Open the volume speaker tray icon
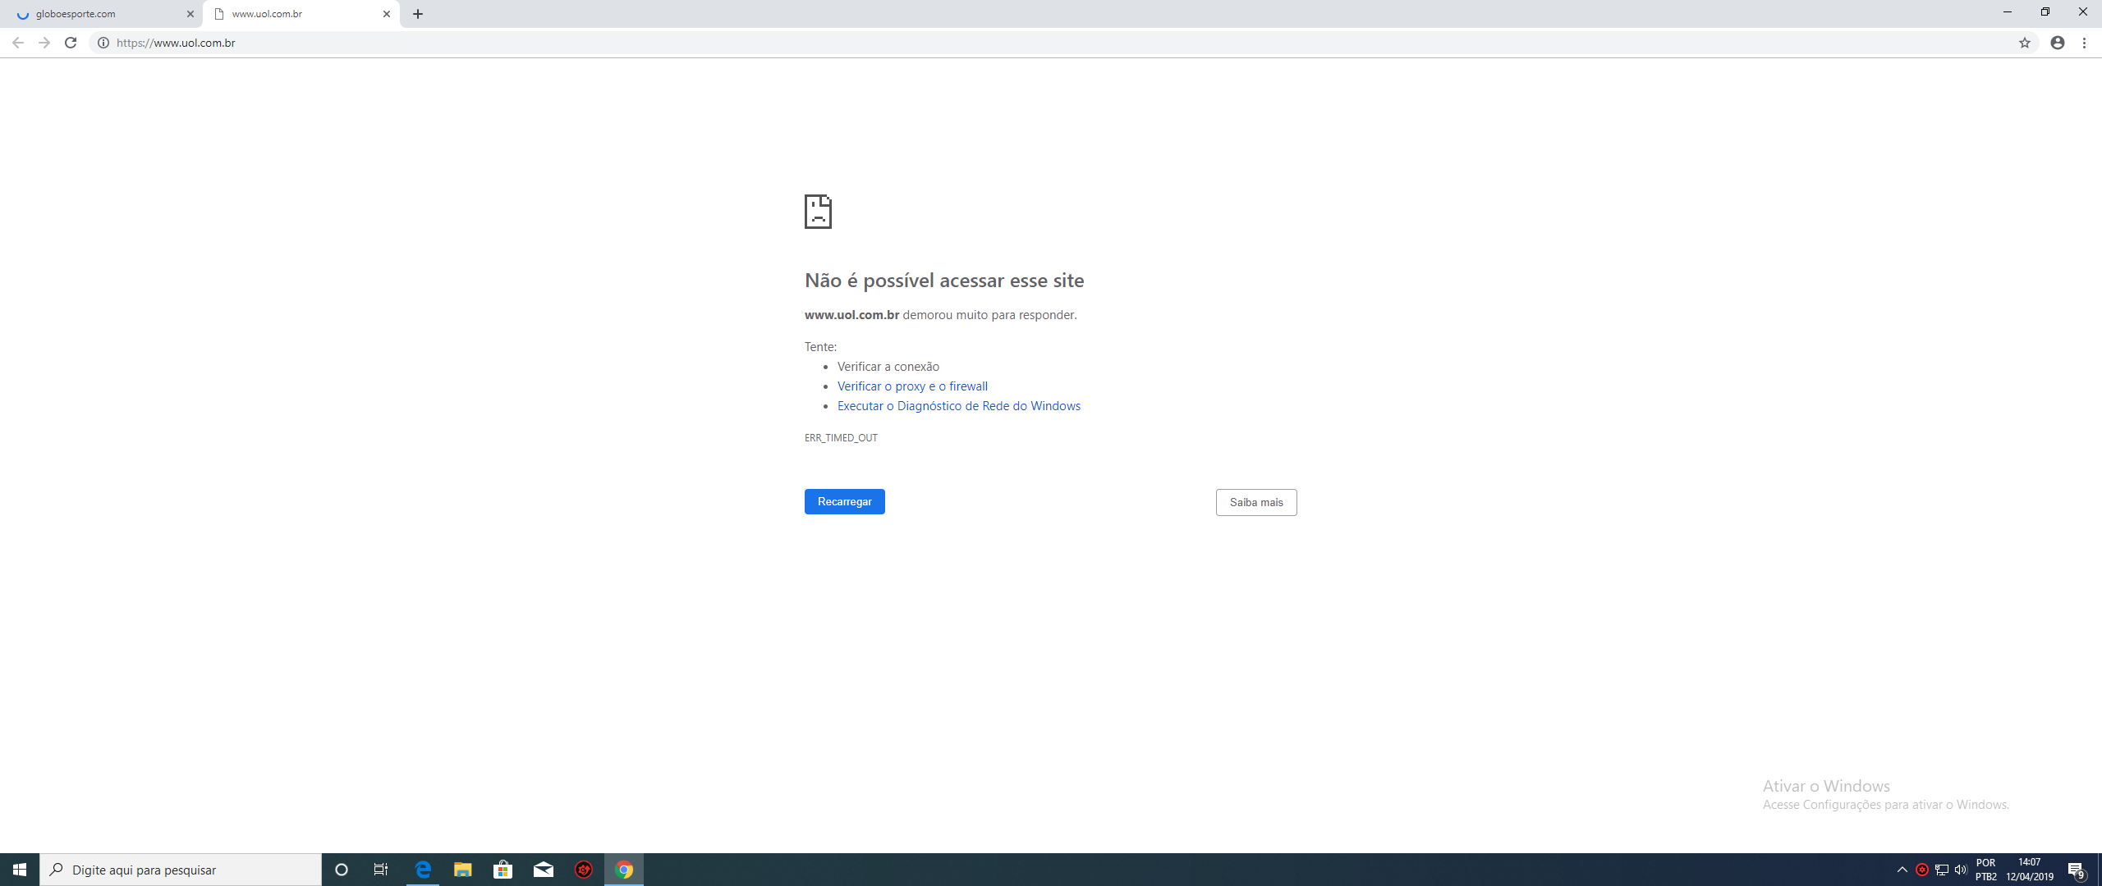 coord(1961,870)
